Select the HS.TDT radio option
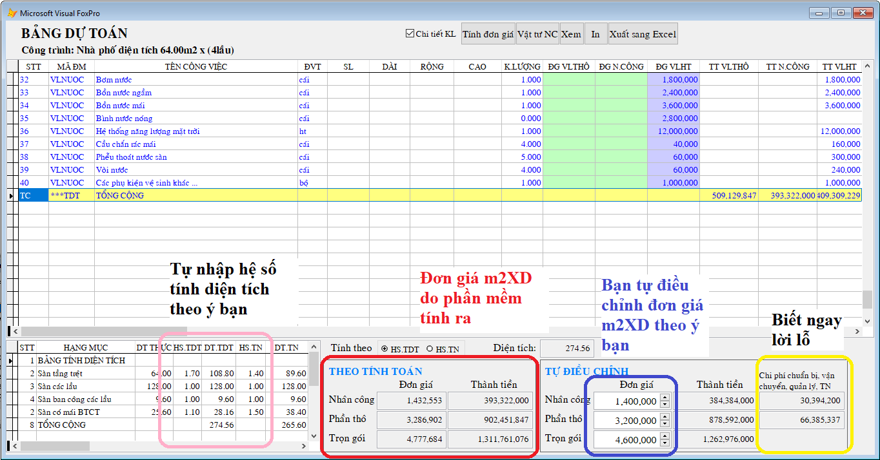The width and height of the screenshot is (880, 460). [x=385, y=349]
